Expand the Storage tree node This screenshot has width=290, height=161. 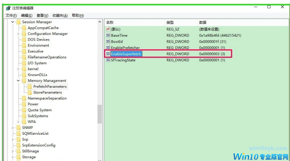(13, 157)
